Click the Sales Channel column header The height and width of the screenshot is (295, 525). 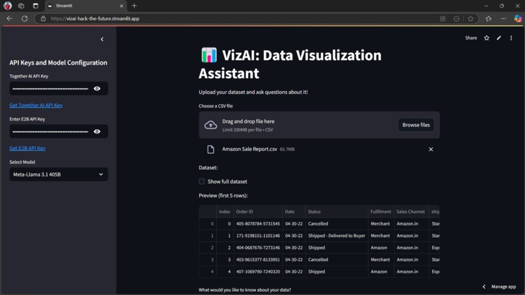[411, 212]
